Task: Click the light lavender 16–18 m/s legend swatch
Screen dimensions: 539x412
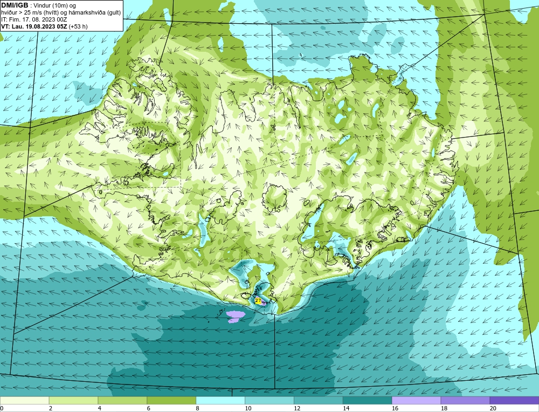Action: click(x=416, y=401)
